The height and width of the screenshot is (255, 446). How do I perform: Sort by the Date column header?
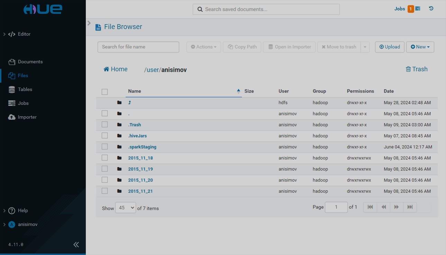coord(389,91)
